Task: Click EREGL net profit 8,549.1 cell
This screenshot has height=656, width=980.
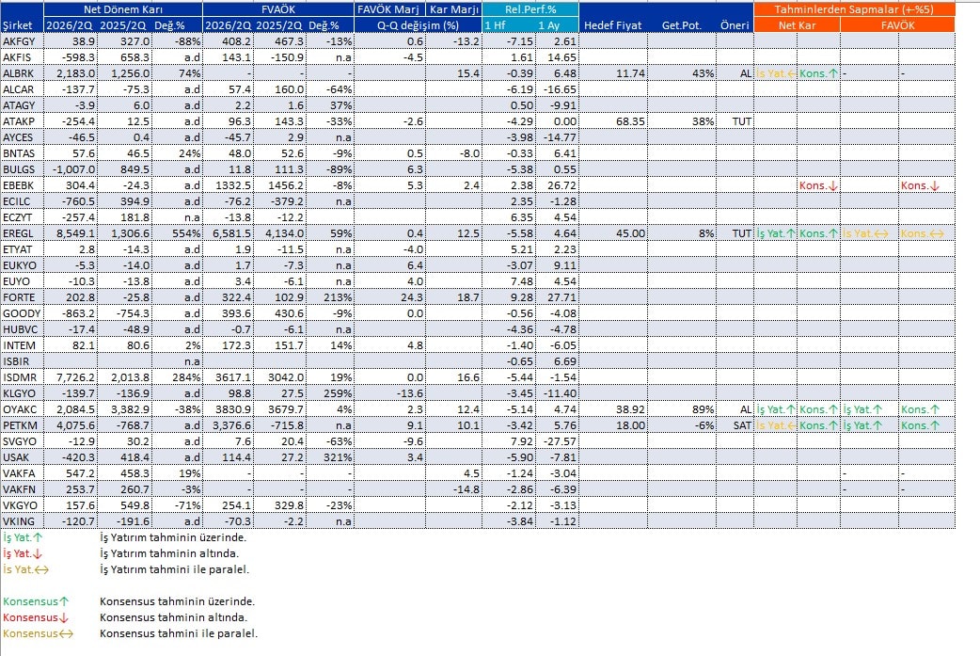Action: [x=71, y=233]
